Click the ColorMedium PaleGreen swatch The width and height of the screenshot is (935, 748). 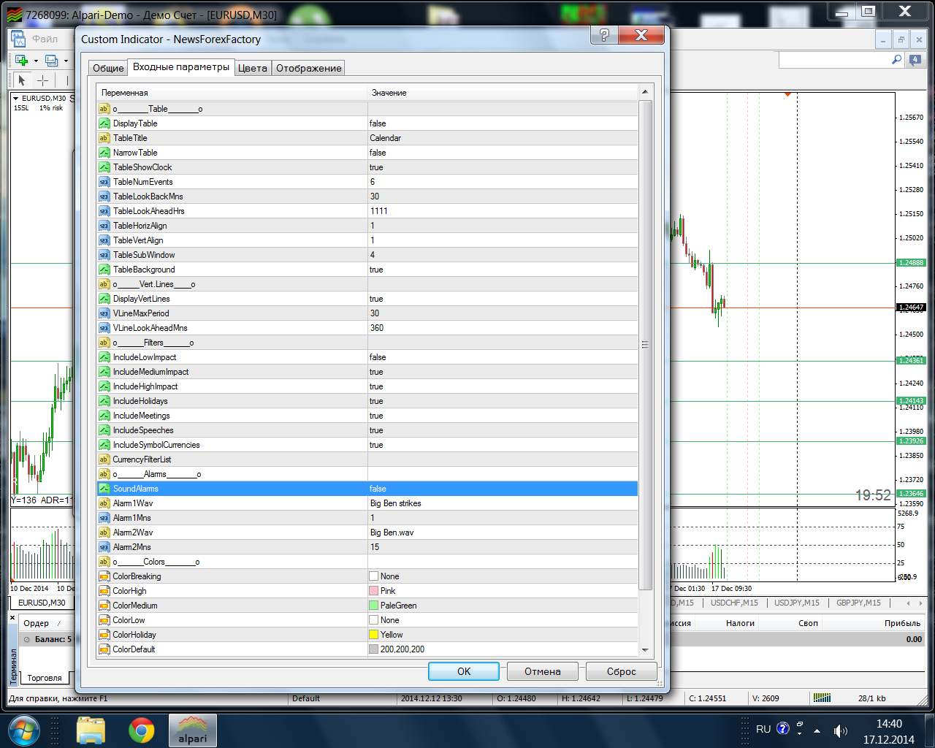click(374, 606)
